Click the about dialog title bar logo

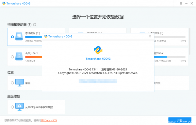click(45, 36)
